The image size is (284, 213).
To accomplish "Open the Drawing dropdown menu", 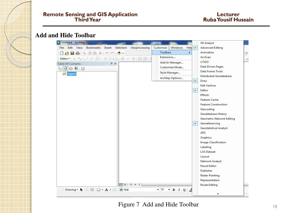I will 72,190.
